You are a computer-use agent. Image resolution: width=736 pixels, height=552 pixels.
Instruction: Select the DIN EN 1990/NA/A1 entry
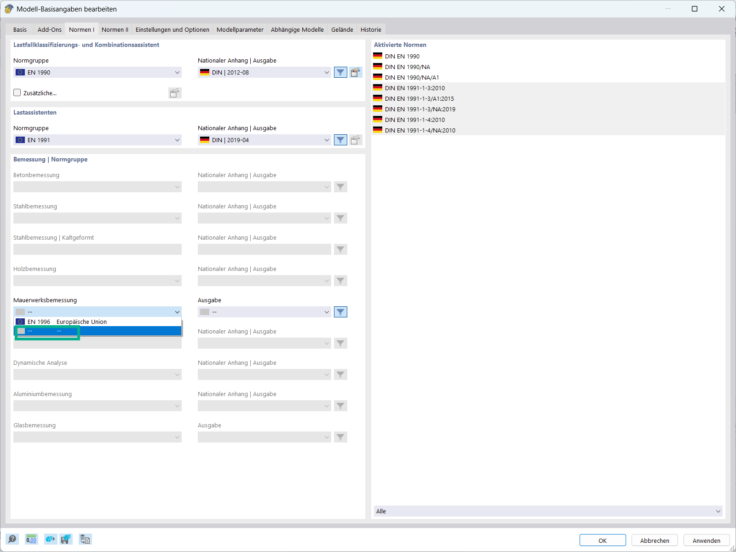548,77
